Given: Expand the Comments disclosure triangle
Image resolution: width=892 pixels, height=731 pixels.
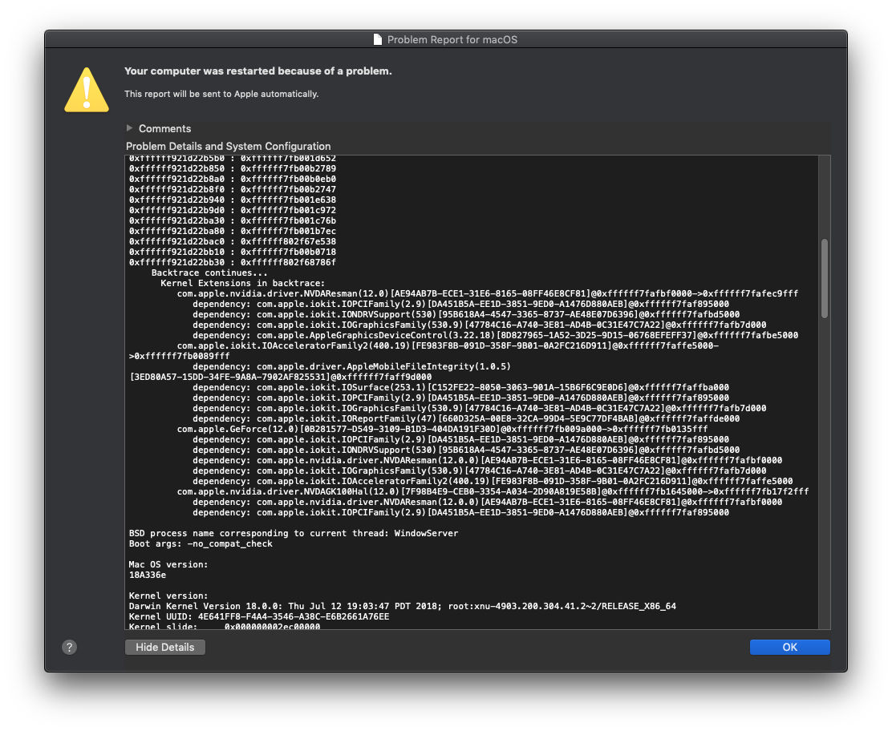Looking at the screenshot, I should tap(130, 128).
